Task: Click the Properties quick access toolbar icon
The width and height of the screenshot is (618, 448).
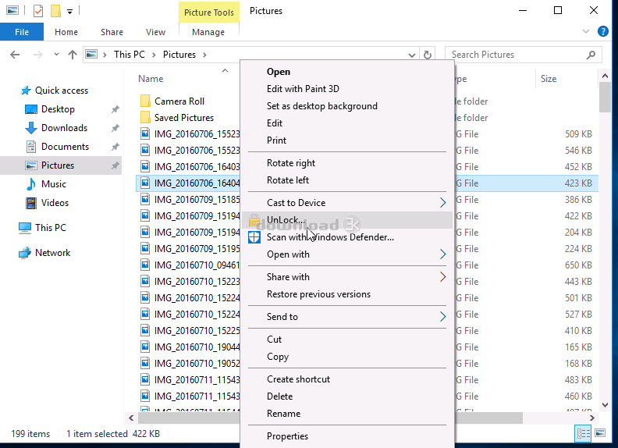Action: pos(37,11)
